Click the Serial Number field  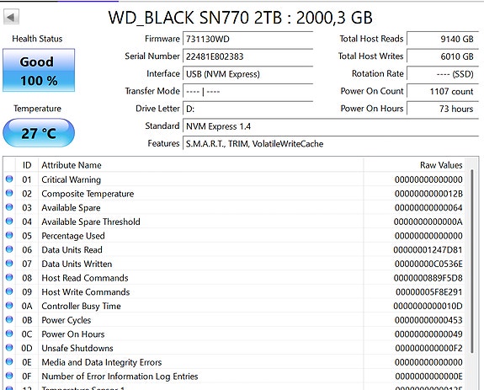coord(247,56)
